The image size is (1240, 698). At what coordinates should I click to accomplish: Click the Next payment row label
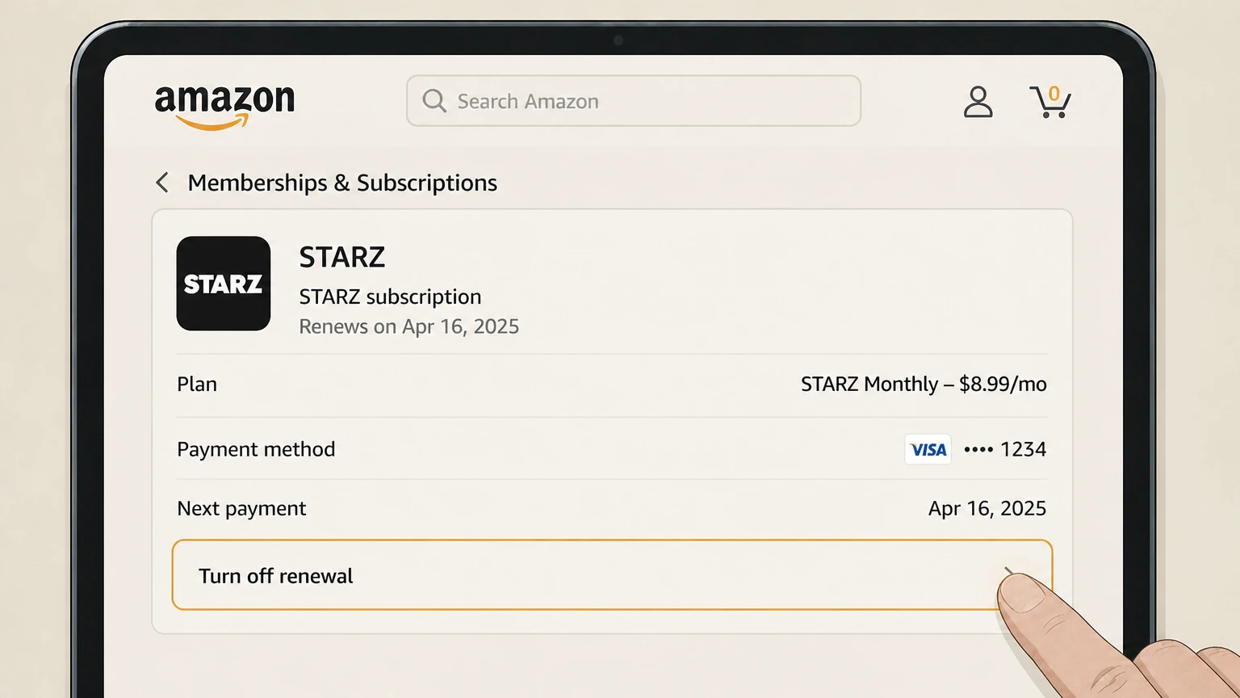point(241,508)
